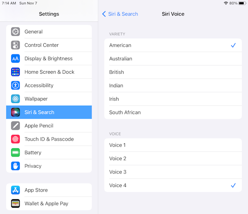Open Accessibility settings label
This screenshot has width=248, height=214.
pyautogui.click(x=39, y=85)
